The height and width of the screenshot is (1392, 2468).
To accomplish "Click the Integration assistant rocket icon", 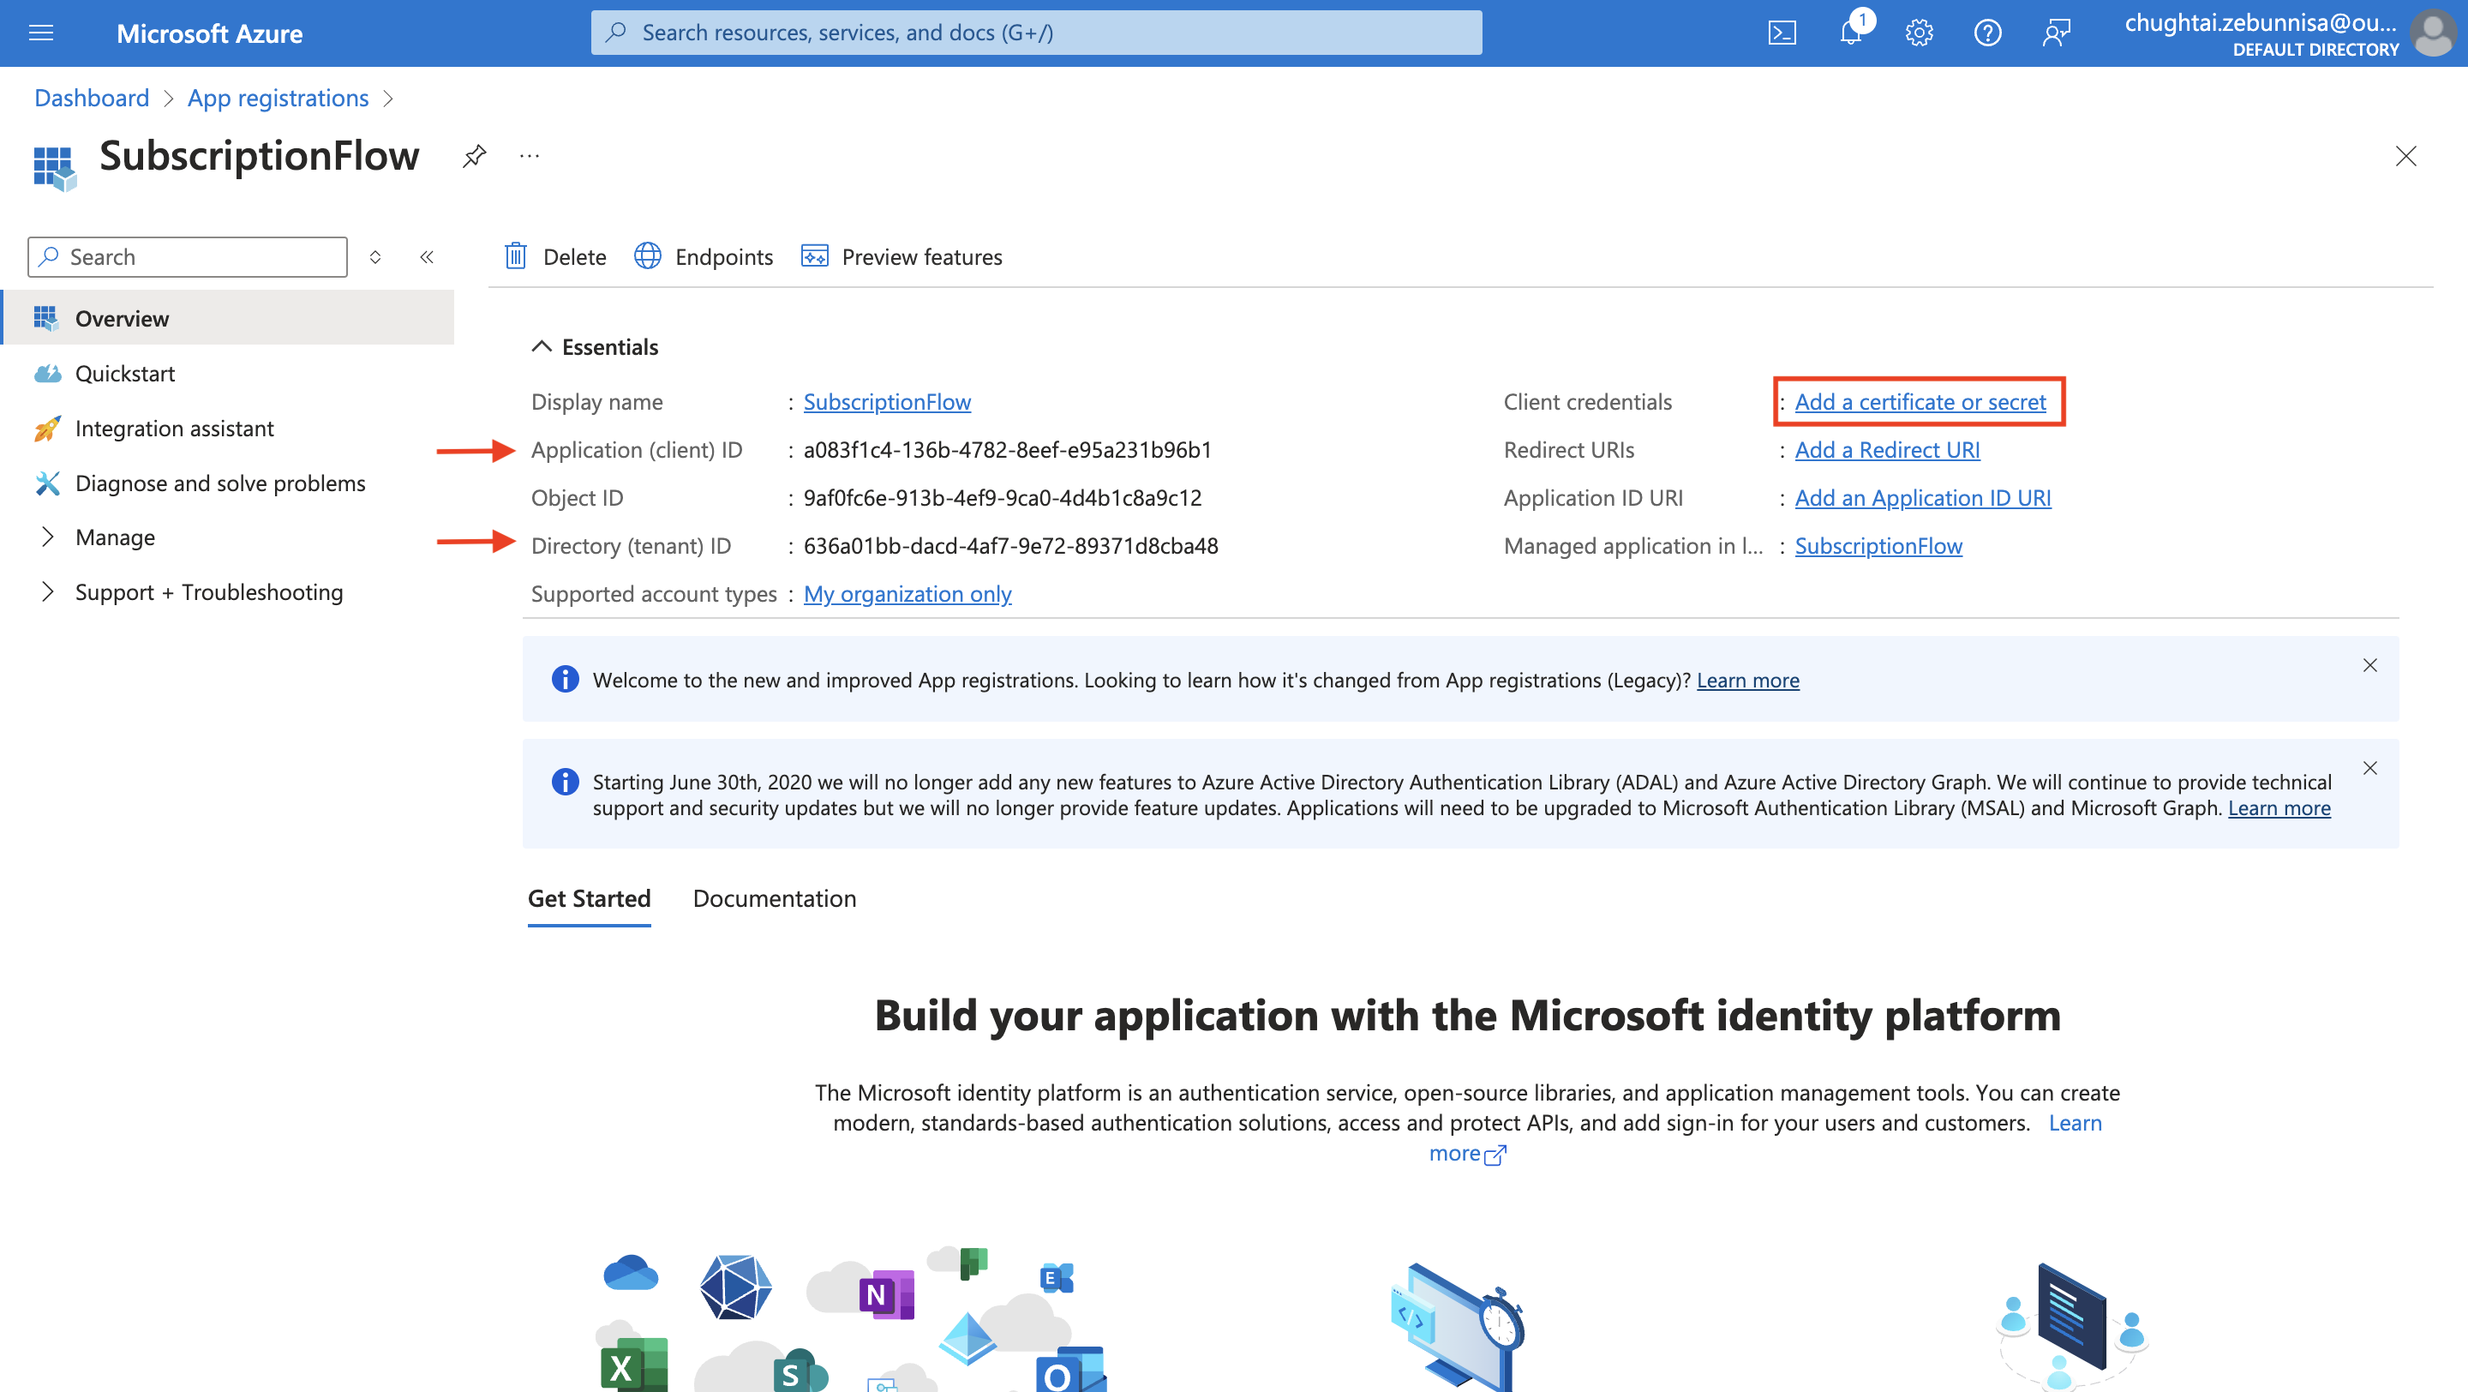I will 47,429.
